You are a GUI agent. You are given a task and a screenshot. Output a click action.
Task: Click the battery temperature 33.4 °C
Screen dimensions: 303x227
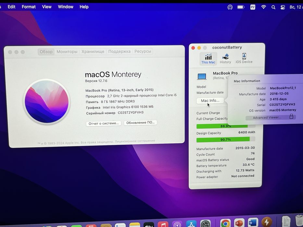248,165
